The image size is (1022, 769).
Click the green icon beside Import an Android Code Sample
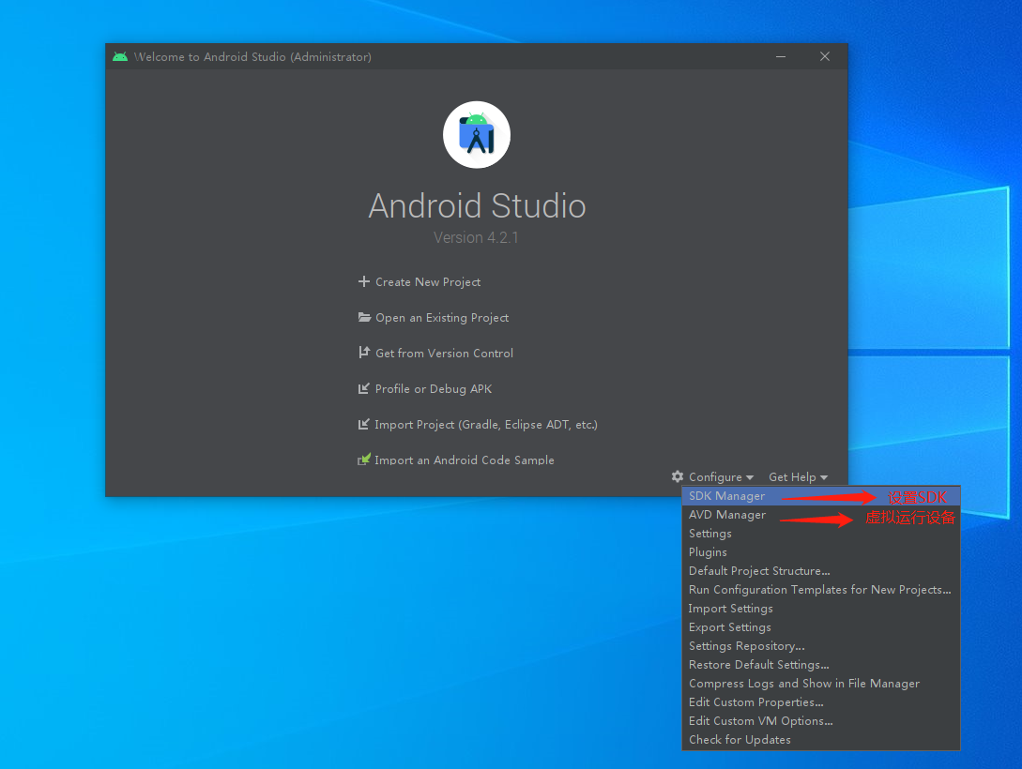point(363,460)
